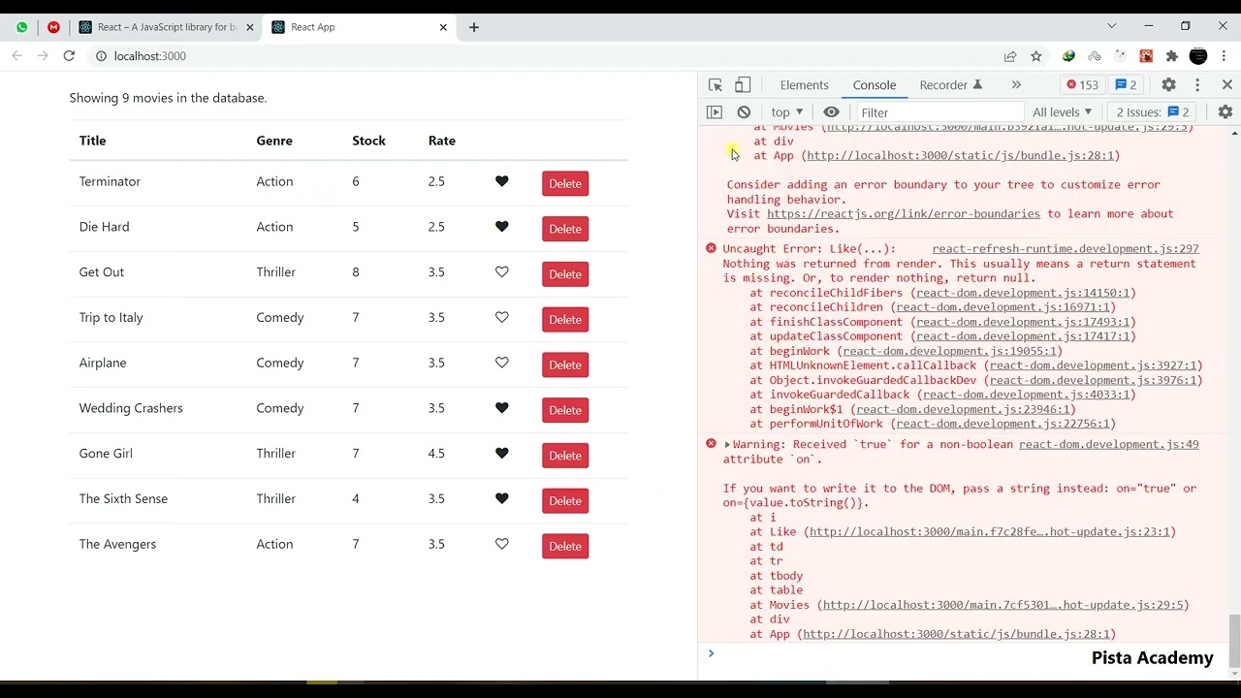
Task: Open the Chrome extensions puzzle icon
Action: click(x=1171, y=56)
